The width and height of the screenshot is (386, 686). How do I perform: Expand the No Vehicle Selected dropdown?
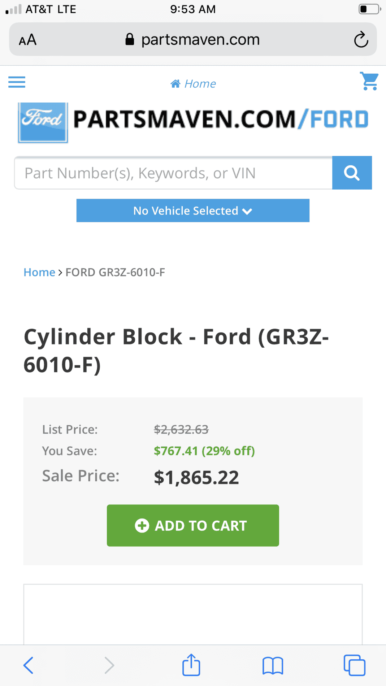click(x=193, y=210)
